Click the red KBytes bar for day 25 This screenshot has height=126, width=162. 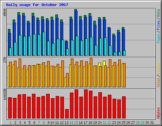pos(124,107)
